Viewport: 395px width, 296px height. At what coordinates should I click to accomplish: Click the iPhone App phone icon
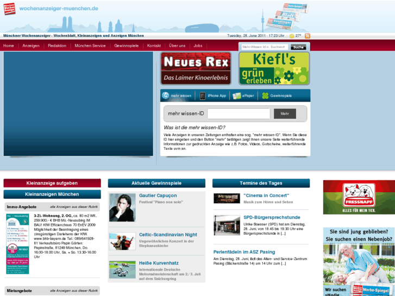202,96
